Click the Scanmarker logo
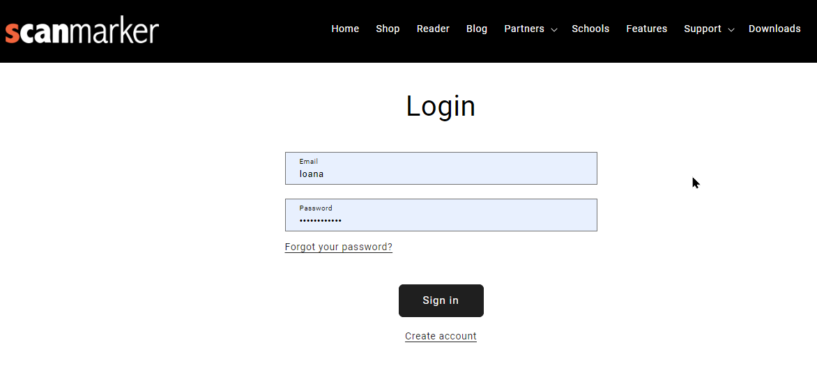This screenshot has width=817, height=368. (82, 31)
